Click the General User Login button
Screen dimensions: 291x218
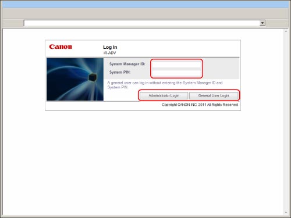(x=214, y=95)
